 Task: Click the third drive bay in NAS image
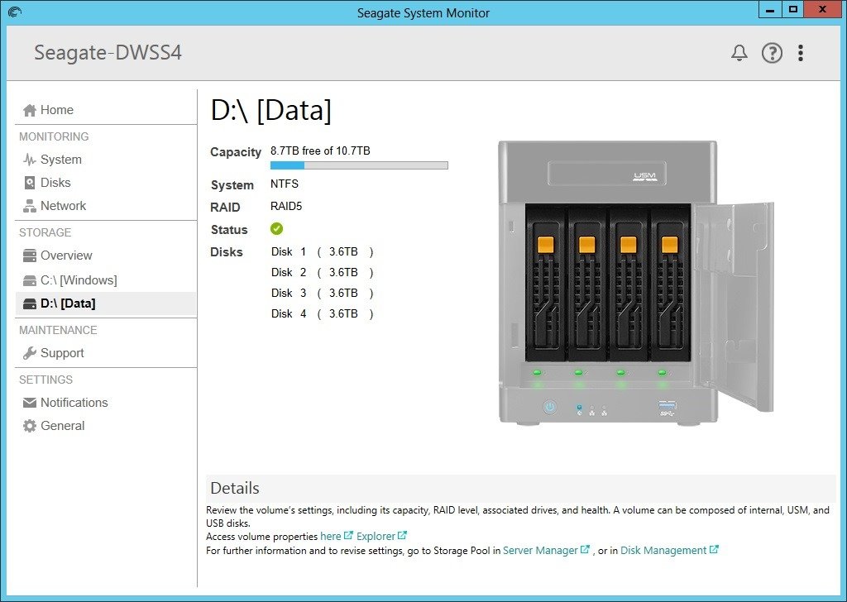tap(629, 283)
